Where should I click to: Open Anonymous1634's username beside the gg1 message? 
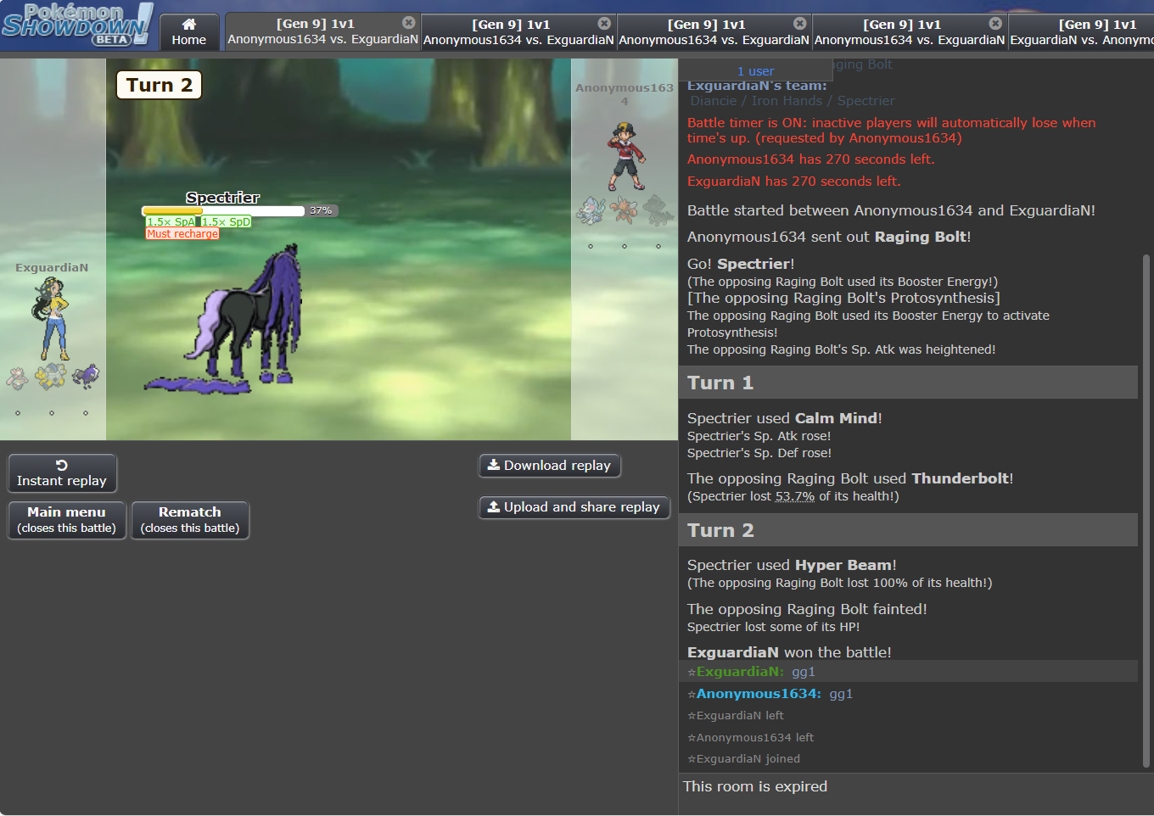759,694
